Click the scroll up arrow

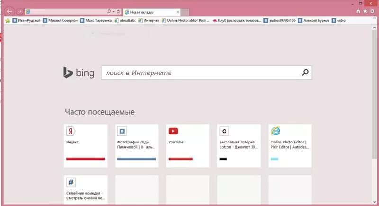[x=375, y=28]
